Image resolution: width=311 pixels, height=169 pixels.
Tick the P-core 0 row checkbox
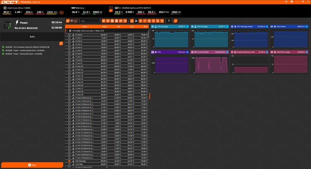click(69, 35)
